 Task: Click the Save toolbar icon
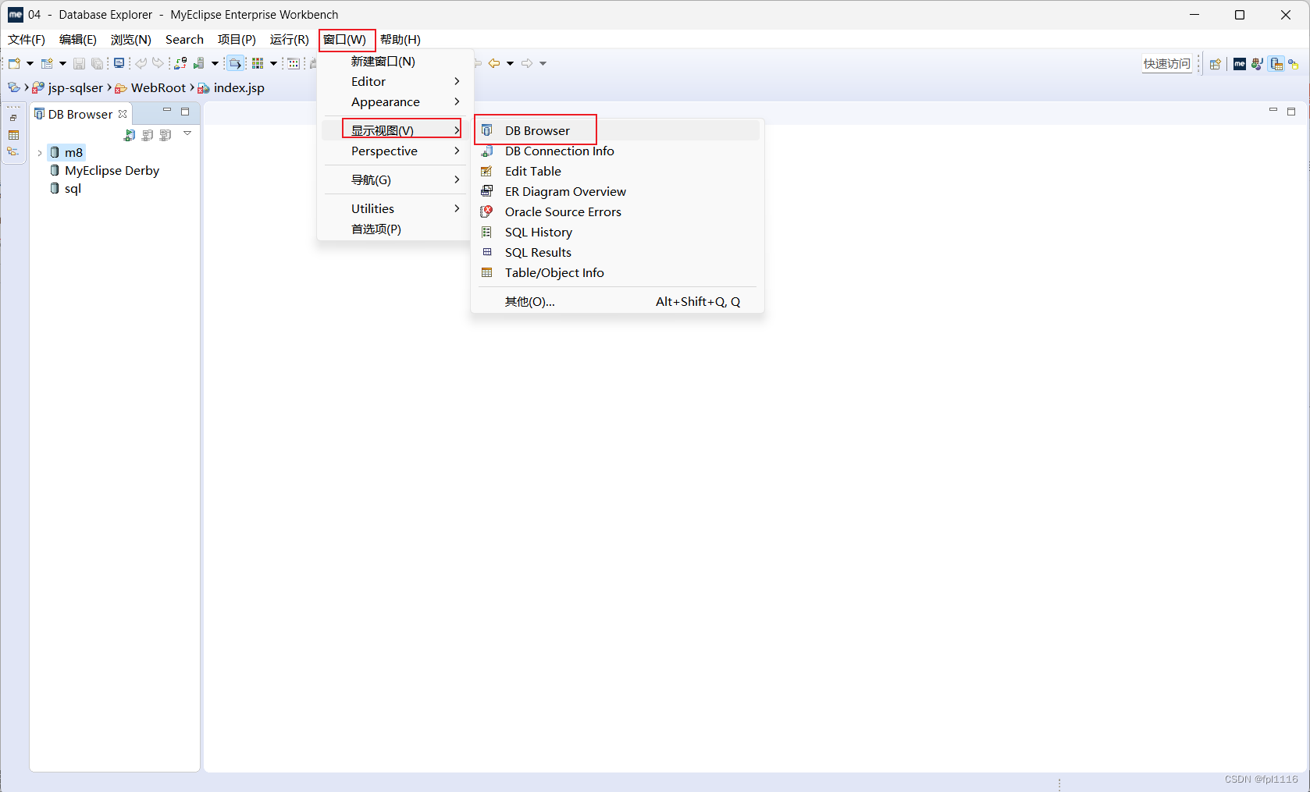pos(79,63)
